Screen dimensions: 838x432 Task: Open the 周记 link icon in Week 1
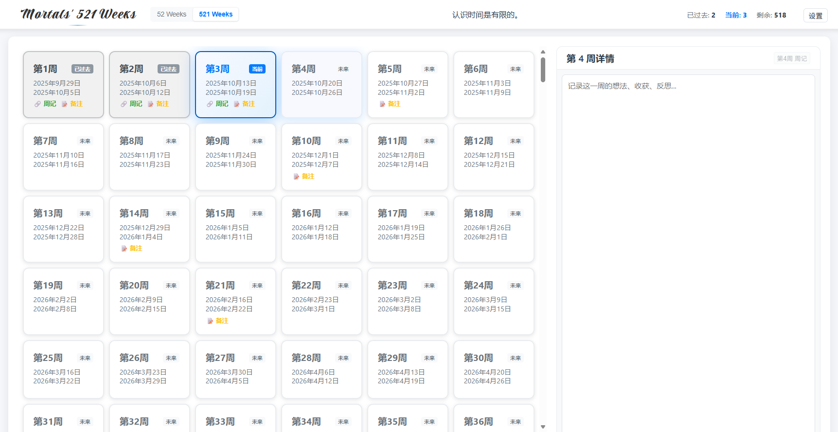[x=38, y=104]
